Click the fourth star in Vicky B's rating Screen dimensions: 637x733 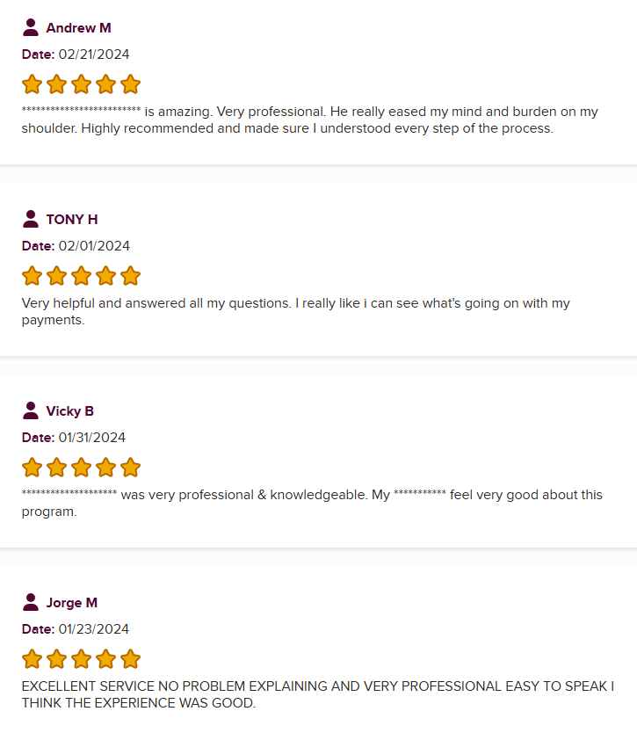105,468
